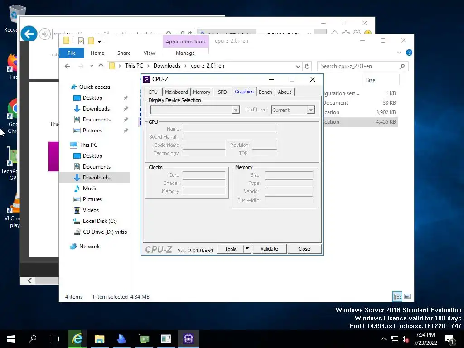Open the File menu in File Explorer

72,53
